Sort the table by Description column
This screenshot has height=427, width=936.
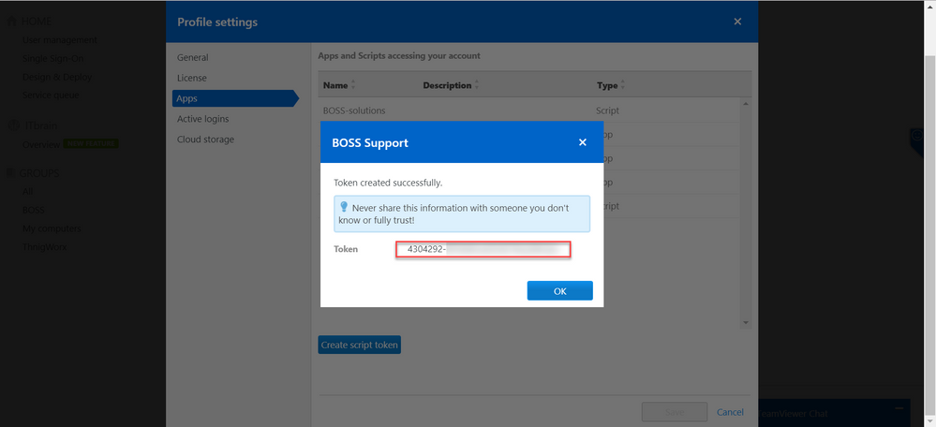click(451, 85)
